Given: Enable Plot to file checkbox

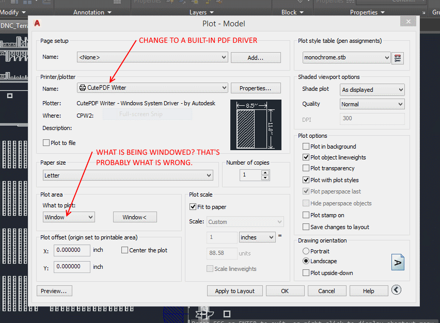Looking at the screenshot, I should [x=46, y=143].
